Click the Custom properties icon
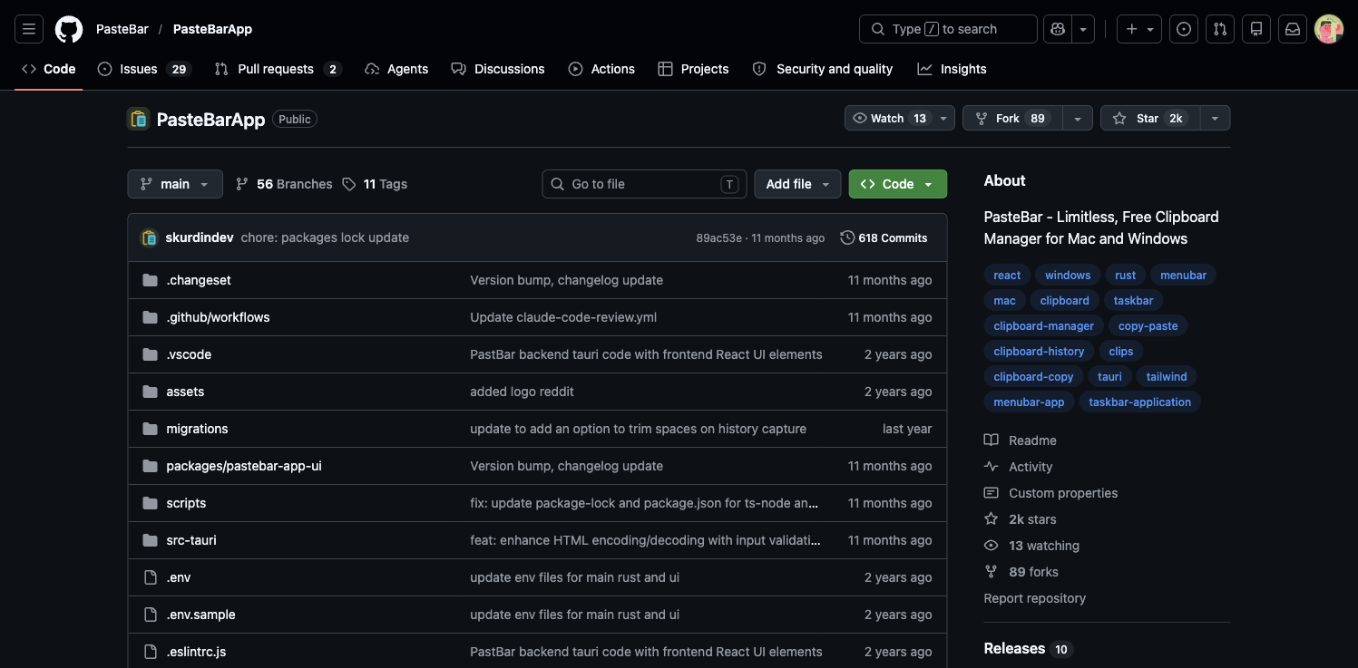 tap(992, 493)
